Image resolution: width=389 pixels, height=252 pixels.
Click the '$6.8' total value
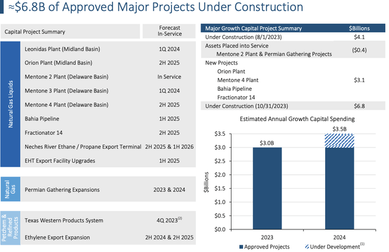[359, 106]
